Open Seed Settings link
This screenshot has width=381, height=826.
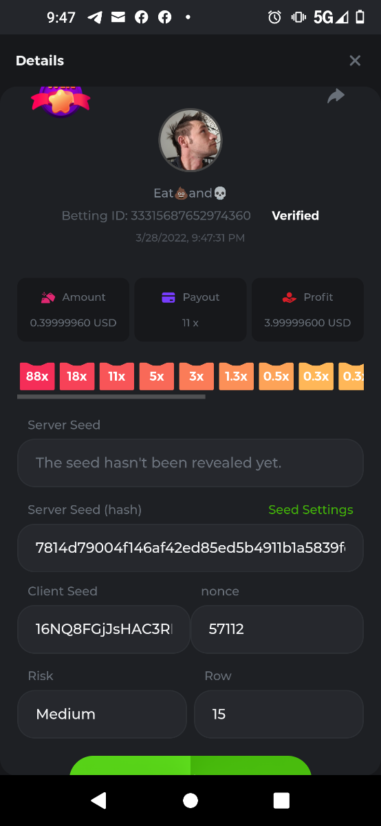[311, 510]
